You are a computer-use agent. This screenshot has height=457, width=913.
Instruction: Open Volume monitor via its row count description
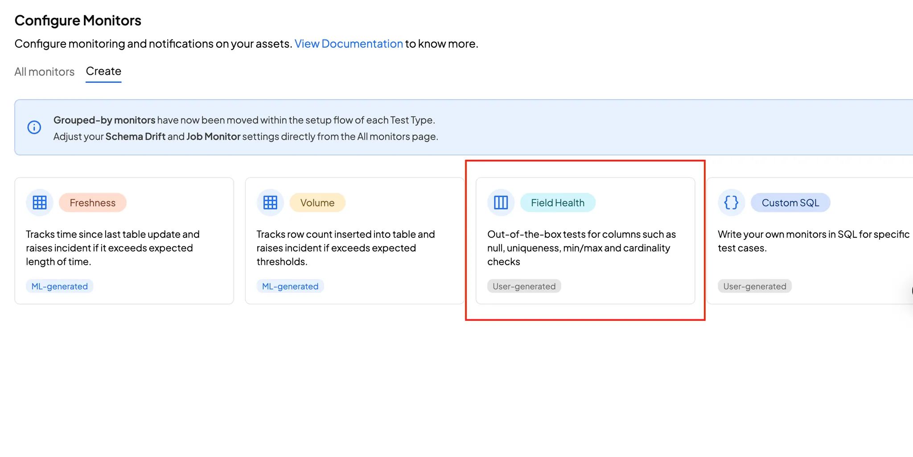(345, 248)
